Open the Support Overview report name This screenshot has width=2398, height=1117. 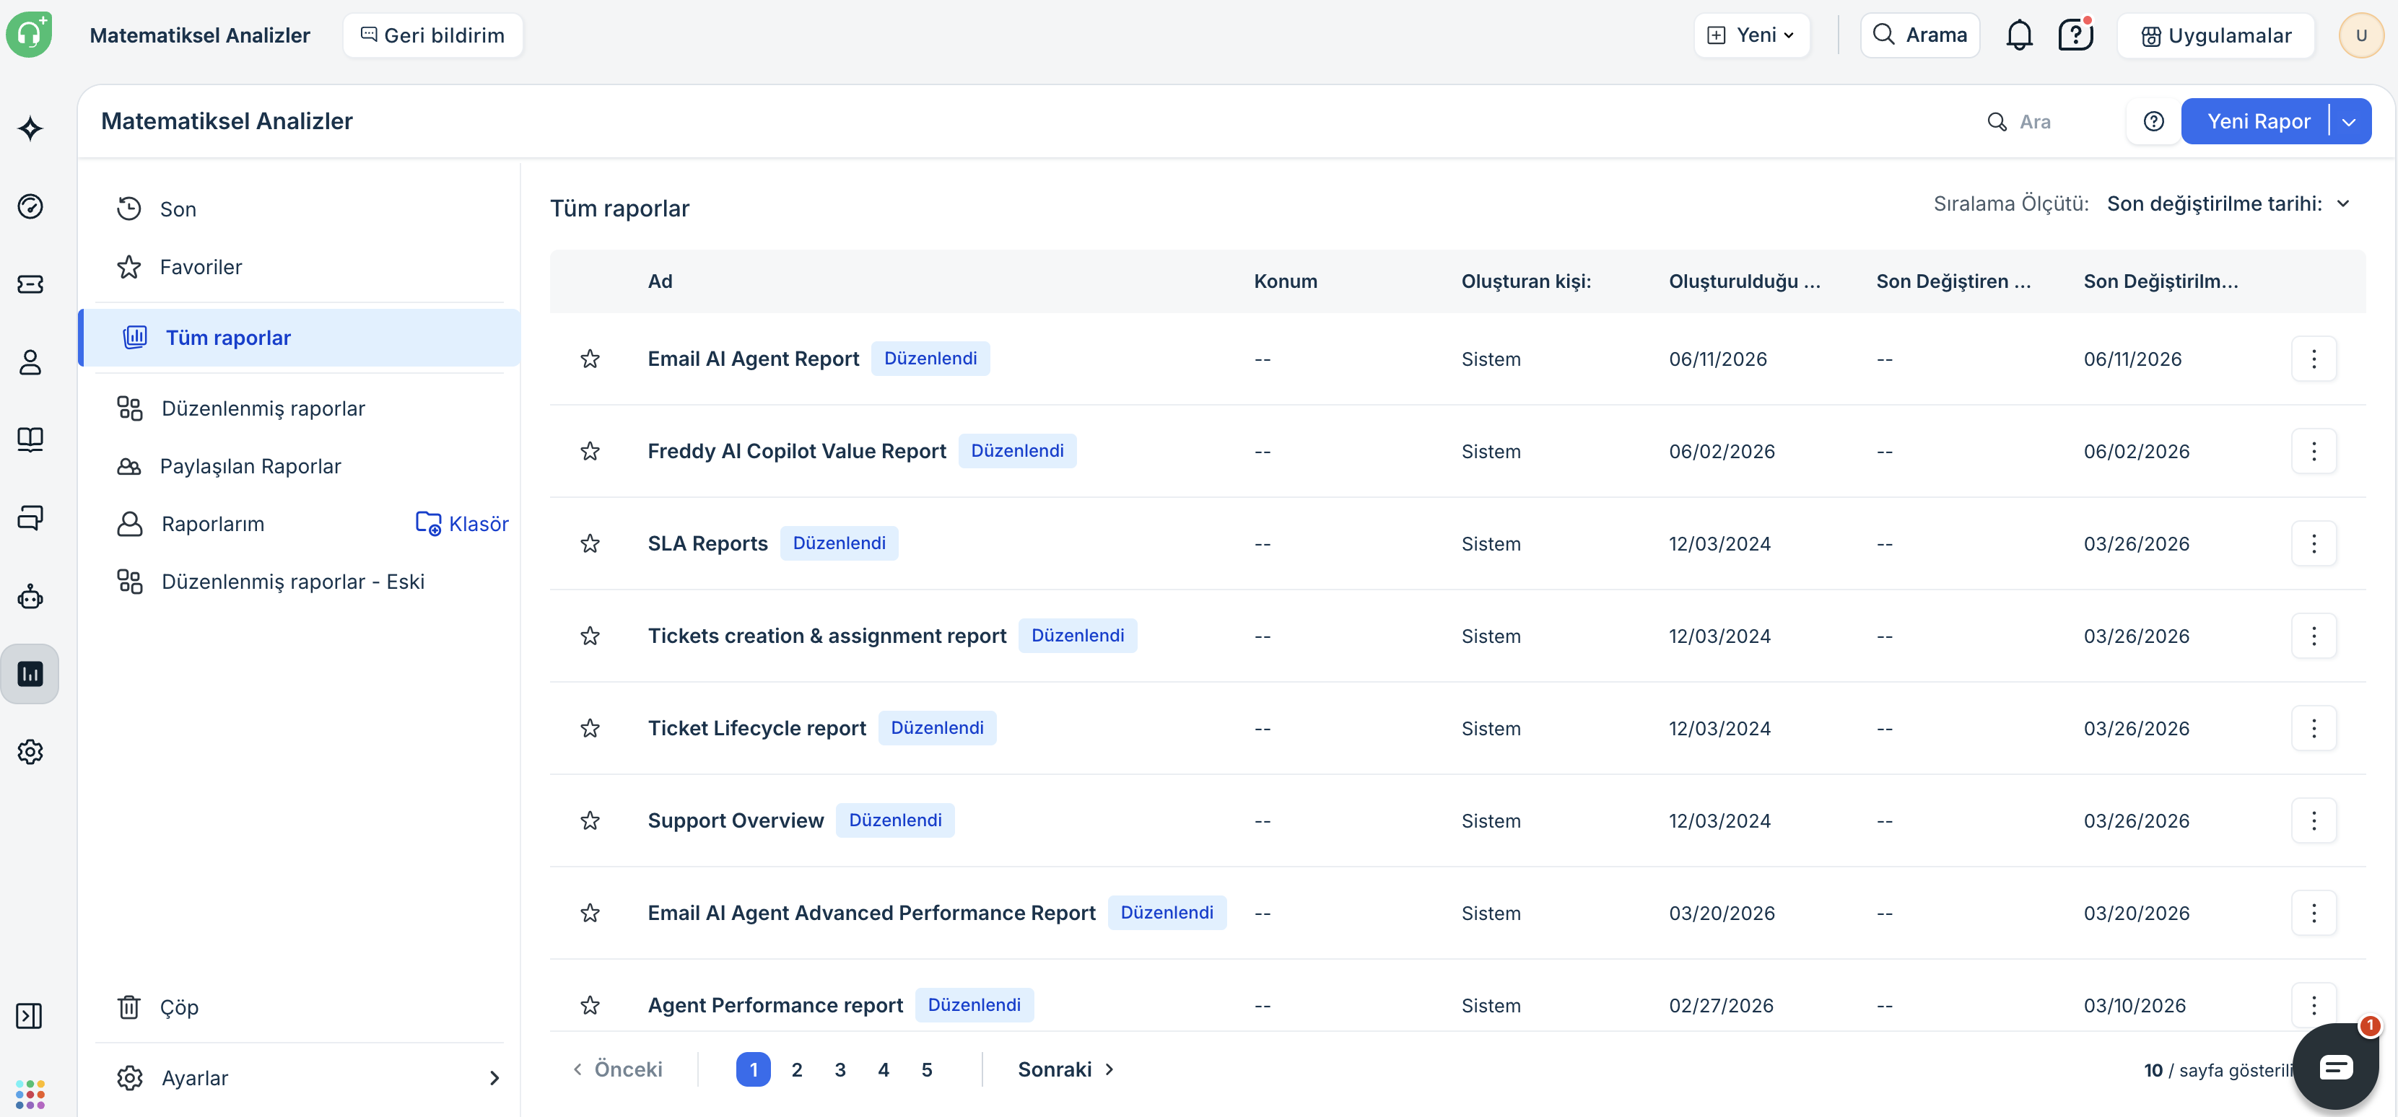pyautogui.click(x=736, y=820)
